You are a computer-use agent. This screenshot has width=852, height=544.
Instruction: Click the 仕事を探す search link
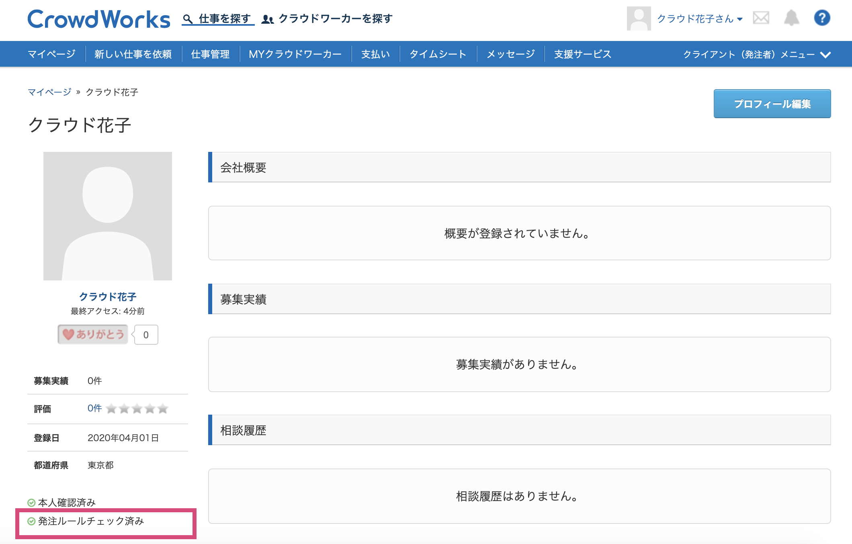pos(218,19)
